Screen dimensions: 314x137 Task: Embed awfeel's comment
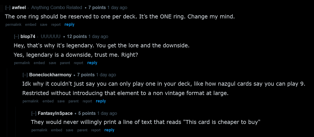[x=31, y=25]
